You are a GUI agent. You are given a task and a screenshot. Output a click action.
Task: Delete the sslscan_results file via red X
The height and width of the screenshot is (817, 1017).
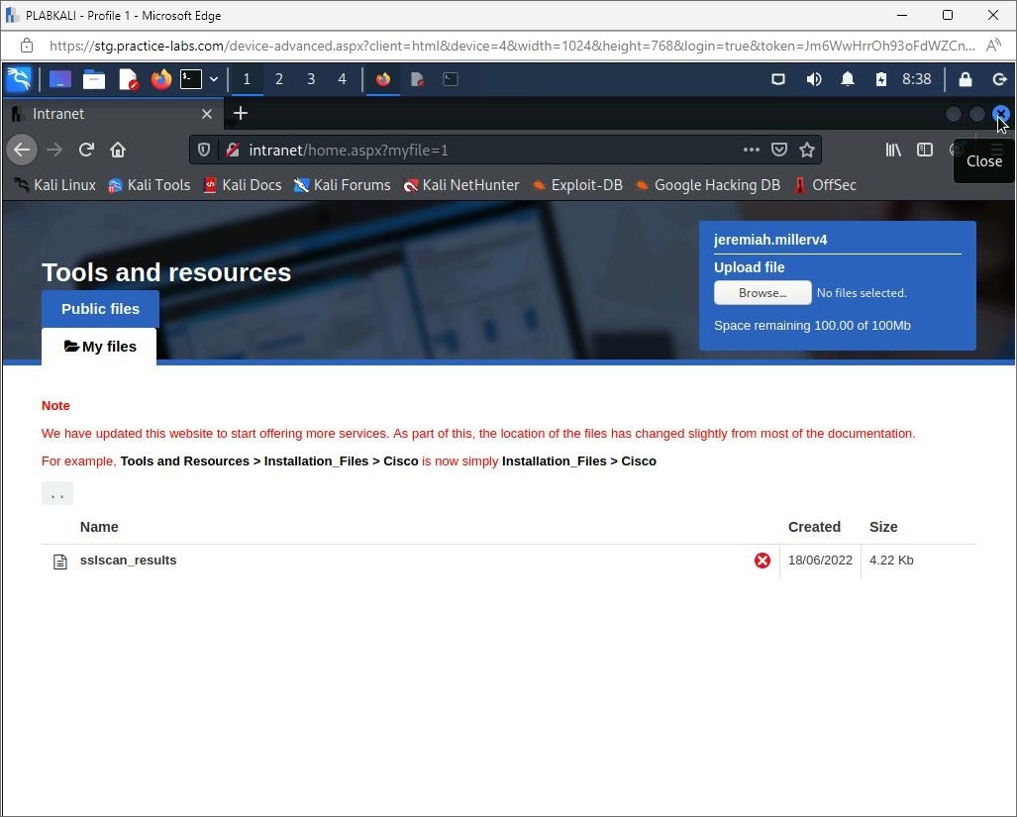pyautogui.click(x=763, y=561)
